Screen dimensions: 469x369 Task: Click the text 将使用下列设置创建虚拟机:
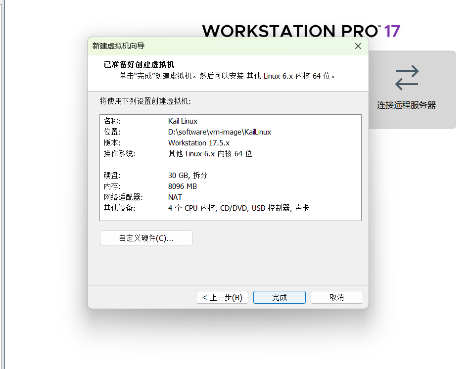tap(145, 101)
